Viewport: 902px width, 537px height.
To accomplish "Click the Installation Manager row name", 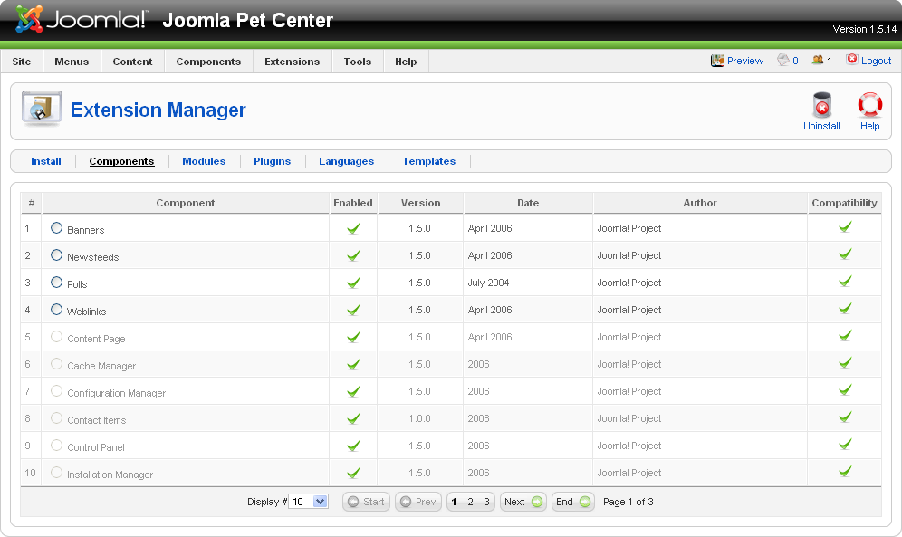I will [x=110, y=475].
